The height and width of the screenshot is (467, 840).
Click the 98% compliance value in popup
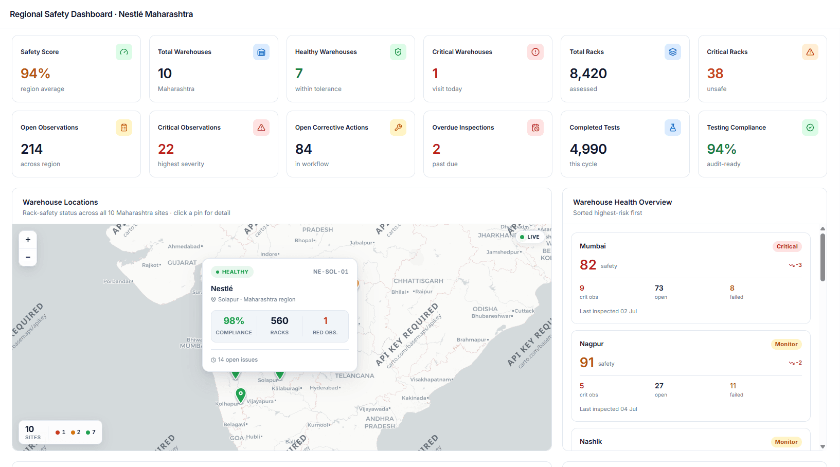234,321
